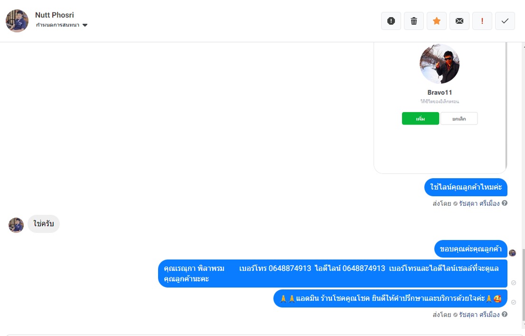Image resolution: width=525 pixels, height=336 pixels.
Task: Click help icon beside last รัชสุดา ศรีเมือง
Action: (x=505, y=314)
